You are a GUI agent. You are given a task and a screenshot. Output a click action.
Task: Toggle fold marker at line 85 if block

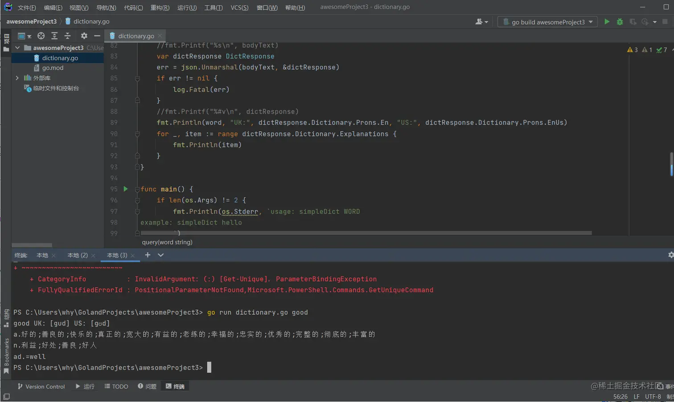(x=137, y=78)
